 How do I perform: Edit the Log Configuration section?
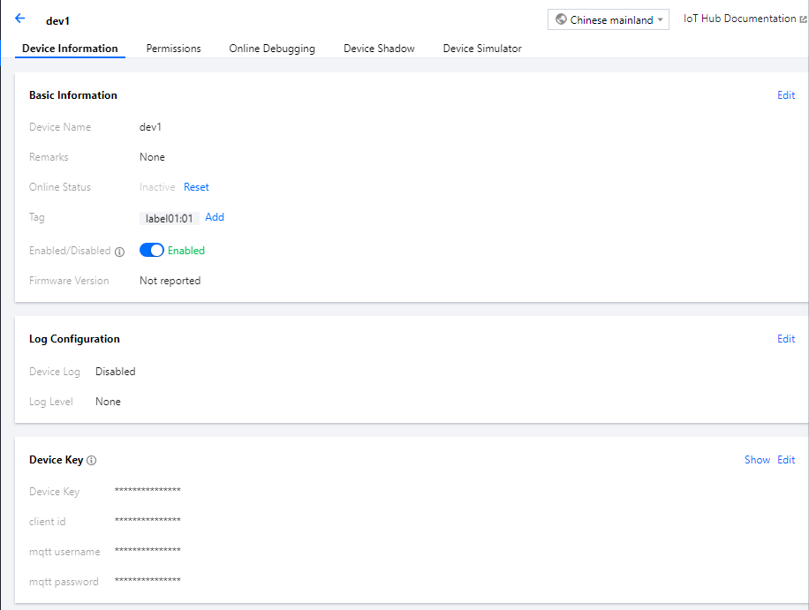click(786, 339)
